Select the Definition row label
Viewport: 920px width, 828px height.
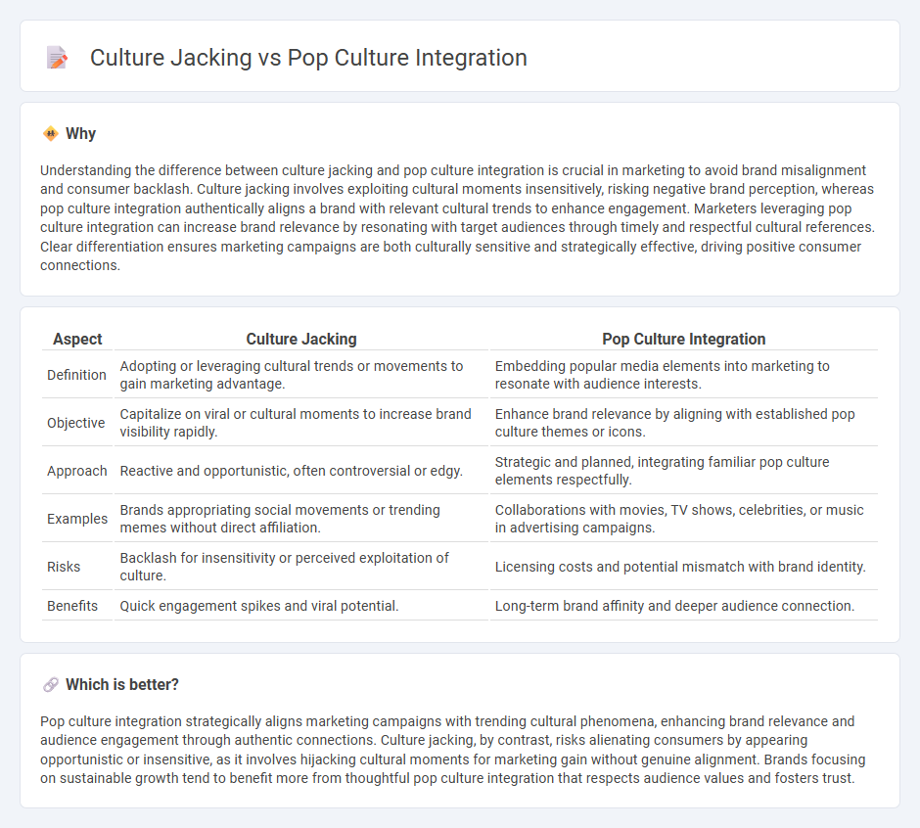[x=76, y=375]
